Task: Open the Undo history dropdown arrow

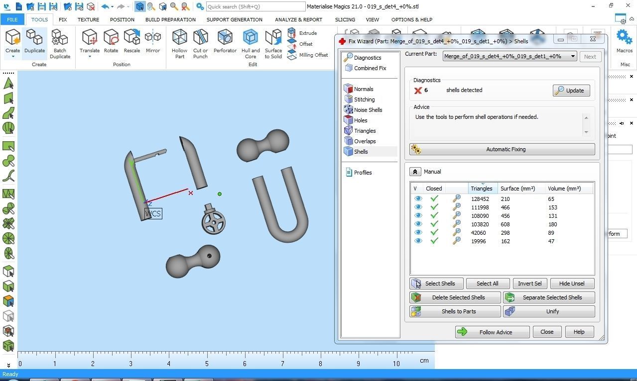Action: coord(112,7)
